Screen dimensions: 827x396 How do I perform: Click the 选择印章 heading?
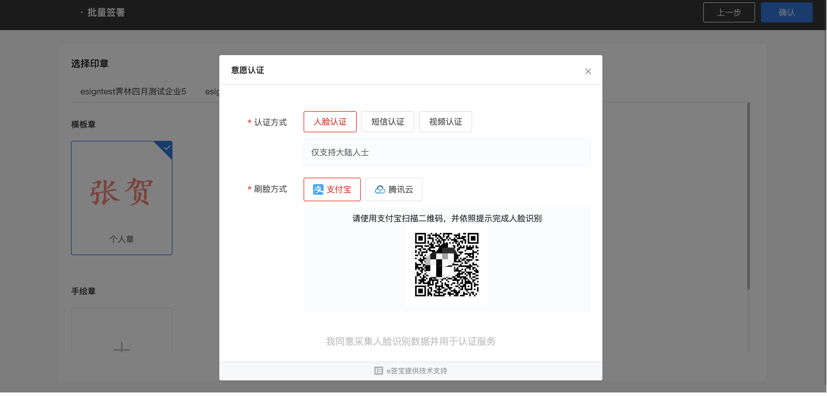90,64
